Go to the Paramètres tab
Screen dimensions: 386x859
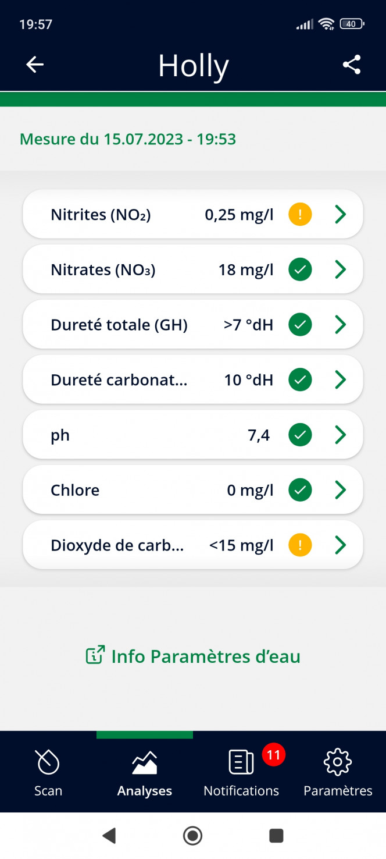pos(338,773)
